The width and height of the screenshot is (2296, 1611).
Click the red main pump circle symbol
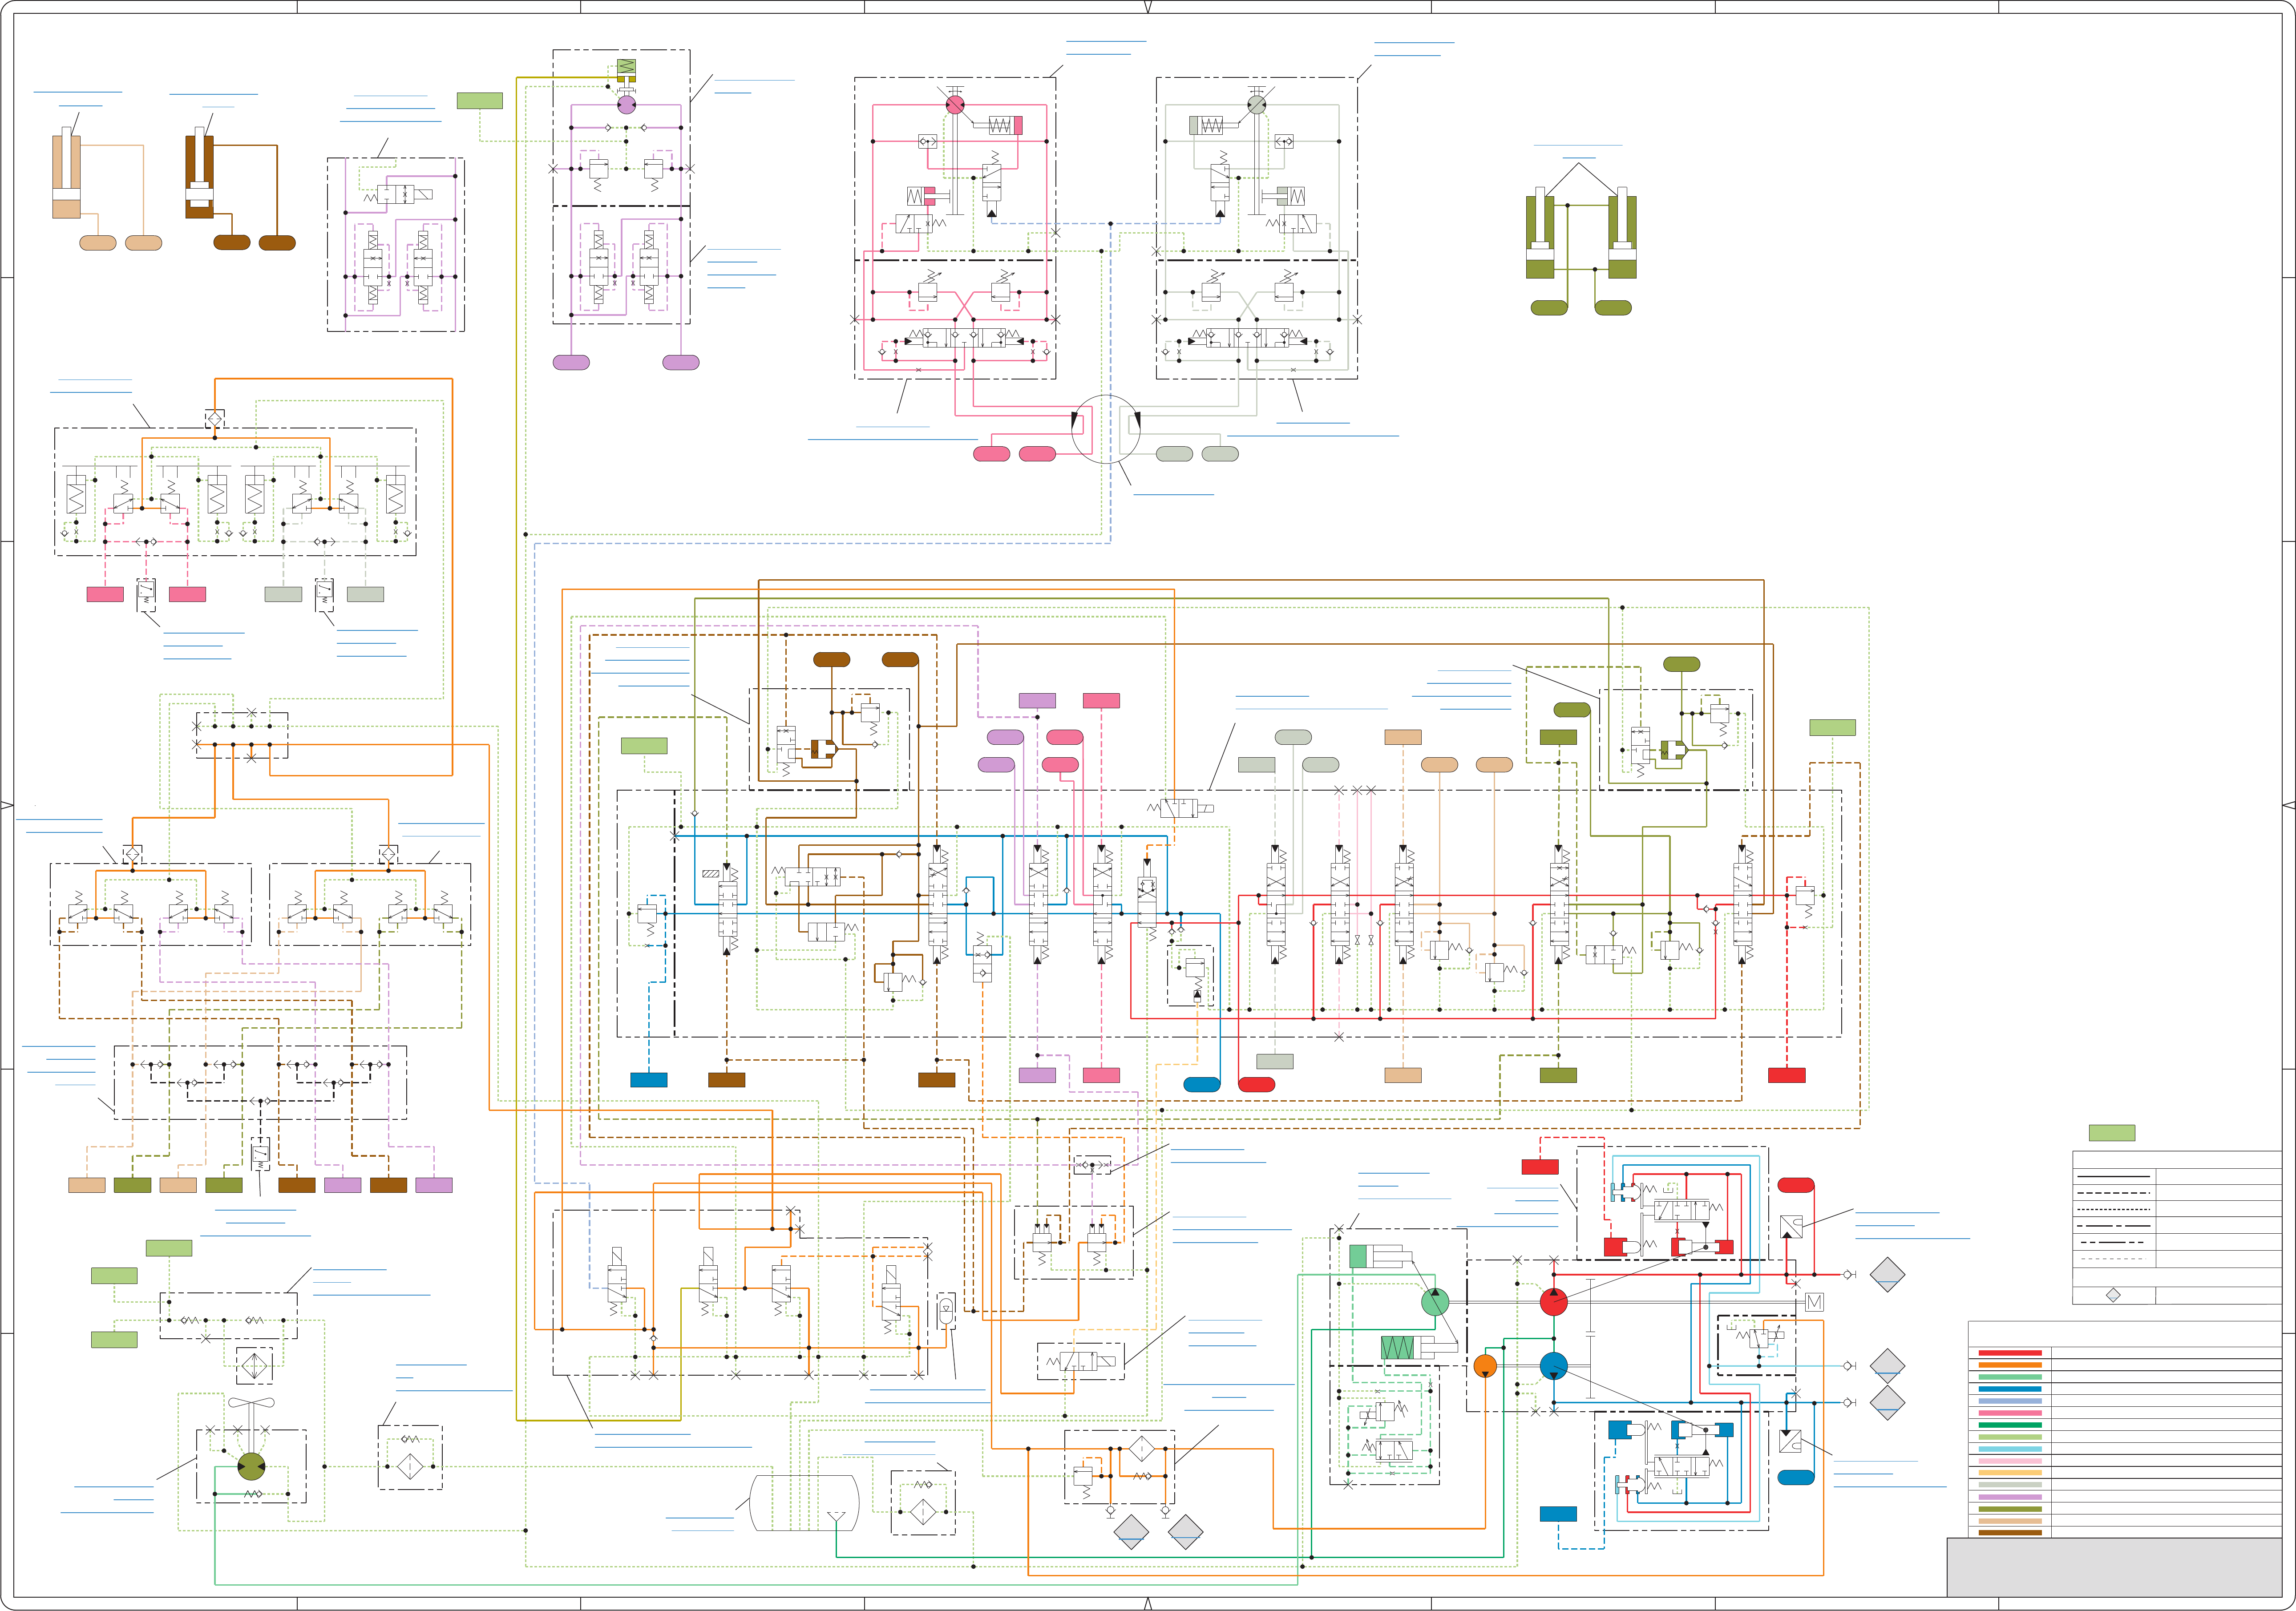1553,1302
